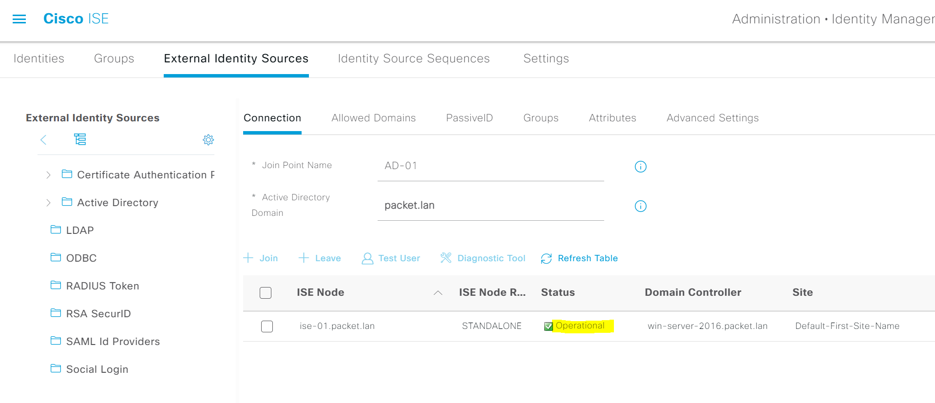The height and width of the screenshot is (403, 935).
Task: Click info icon next to Join Point Name
Action: (x=640, y=167)
